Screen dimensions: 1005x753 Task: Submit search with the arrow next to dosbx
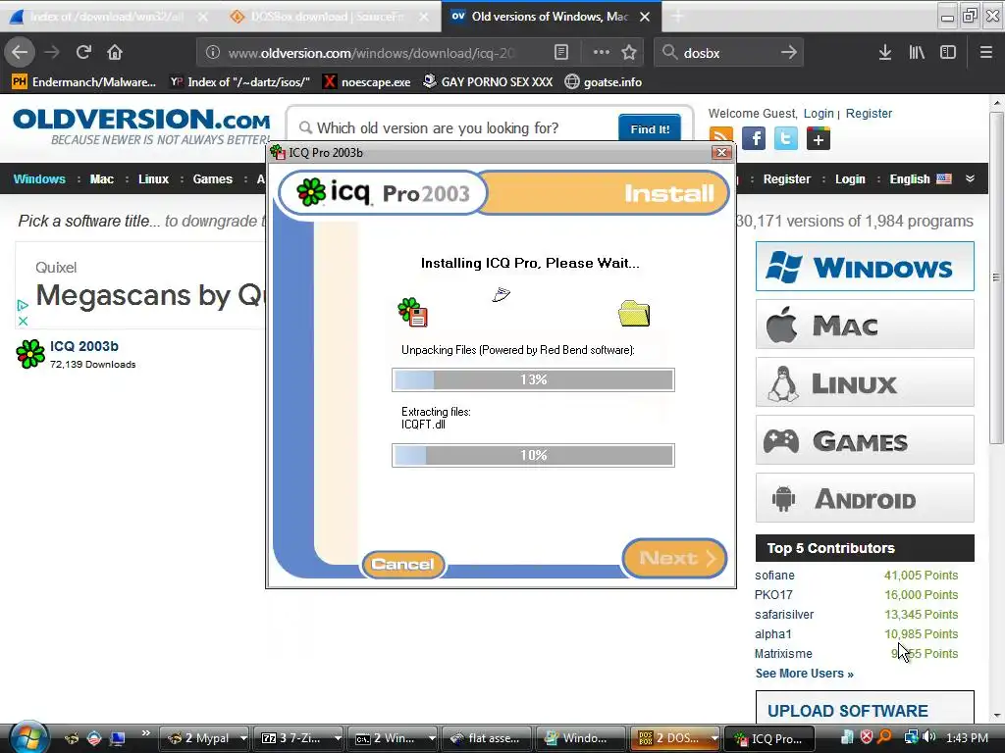click(x=788, y=53)
